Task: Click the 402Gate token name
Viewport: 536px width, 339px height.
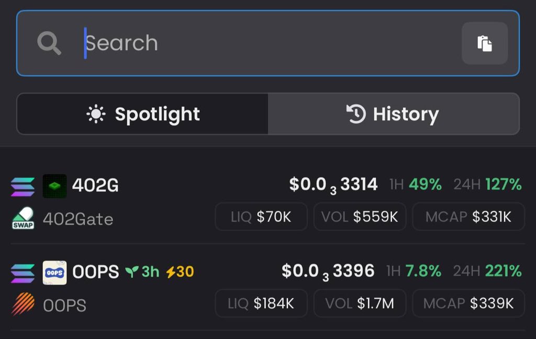Action: pos(78,219)
